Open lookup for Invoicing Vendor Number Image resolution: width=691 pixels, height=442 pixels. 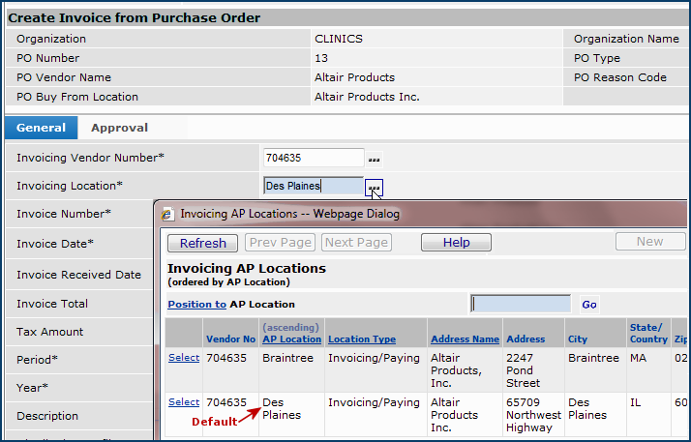tap(374, 159)
